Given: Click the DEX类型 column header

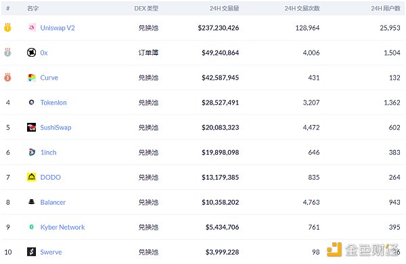Looking at the screenshot, I should (146, 8).
